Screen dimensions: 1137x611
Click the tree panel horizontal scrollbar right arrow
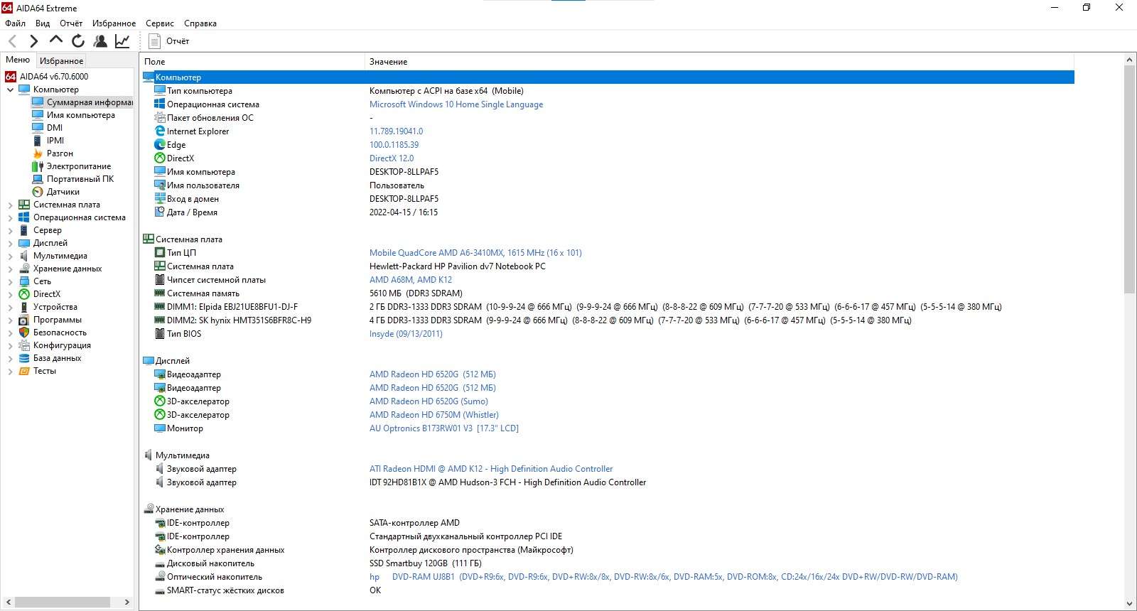click(x=127, y=602)
